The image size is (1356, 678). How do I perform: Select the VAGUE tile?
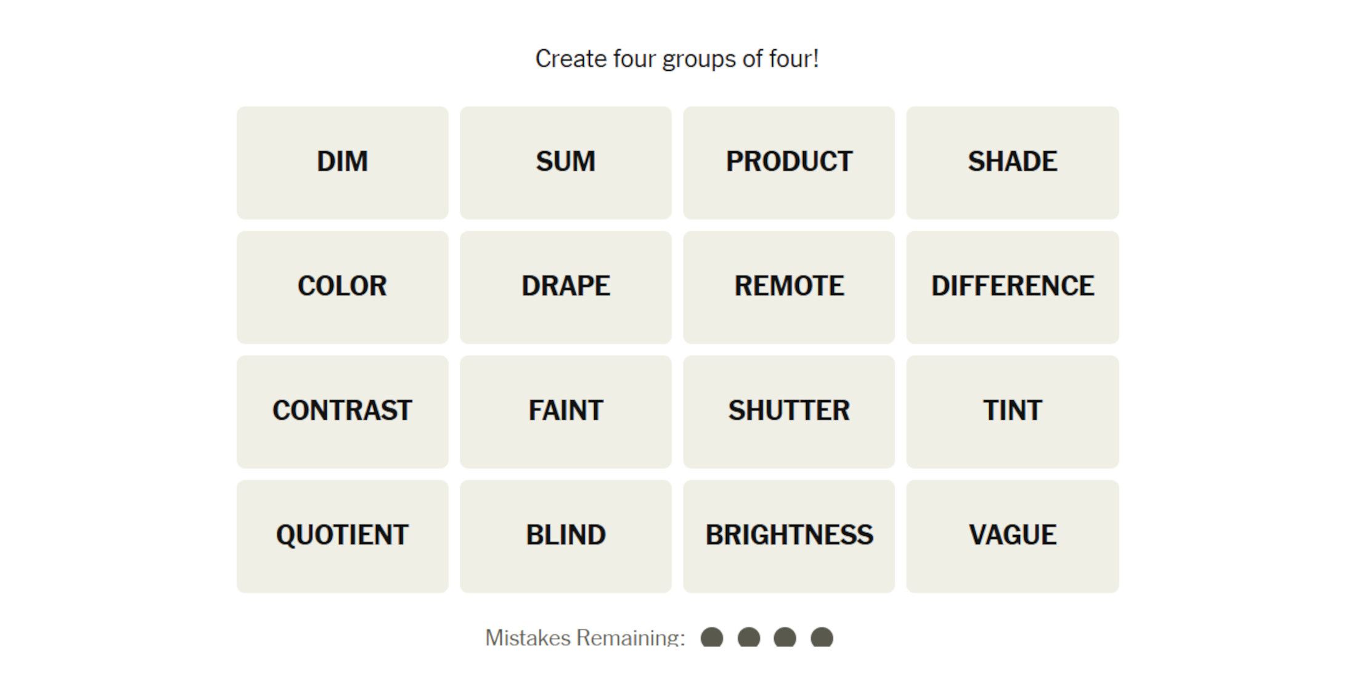click(x=1012, y=536)
